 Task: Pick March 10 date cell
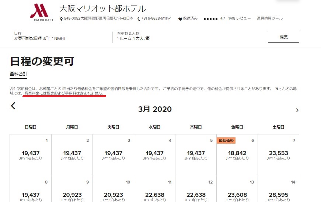pos(114,189)
